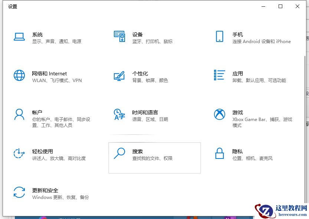Open the System settings tile icon

pos(19,37)
